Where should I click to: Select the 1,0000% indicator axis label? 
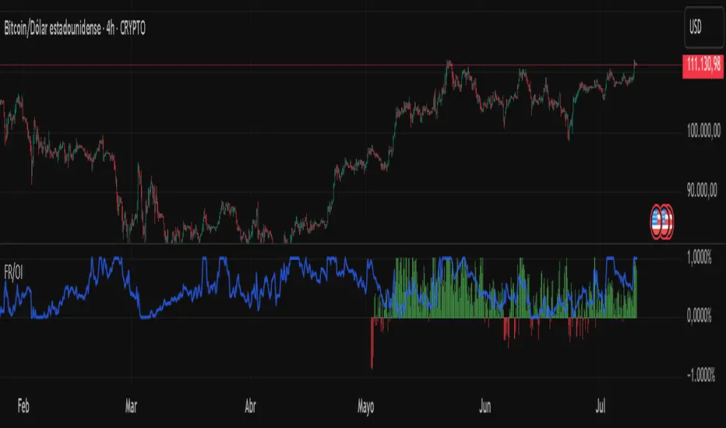tap(700, 258)
